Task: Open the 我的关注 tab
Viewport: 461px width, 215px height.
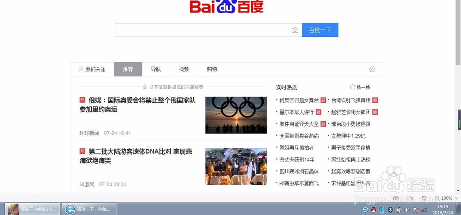Action: 92,70
